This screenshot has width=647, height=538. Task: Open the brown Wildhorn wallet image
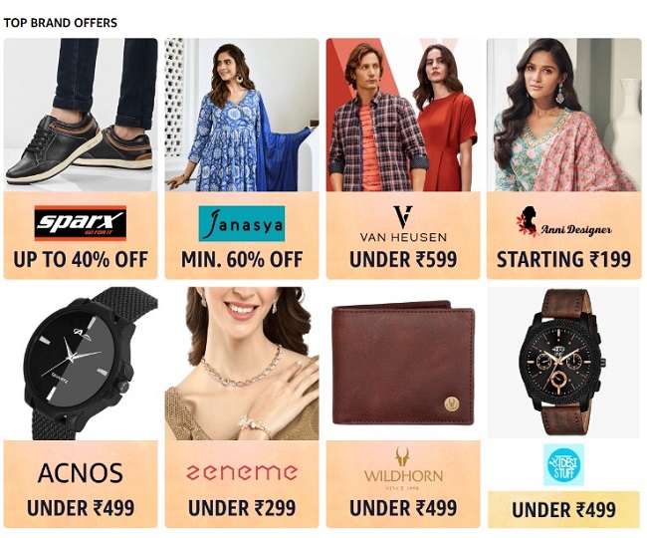coord(403,364)
